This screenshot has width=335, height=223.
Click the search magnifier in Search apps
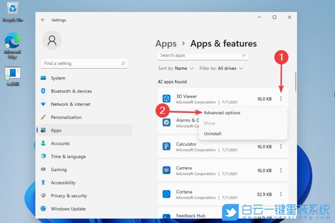click(243, 55)
